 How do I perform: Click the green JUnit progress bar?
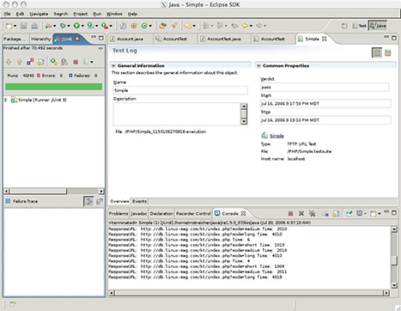coord(54,87)
